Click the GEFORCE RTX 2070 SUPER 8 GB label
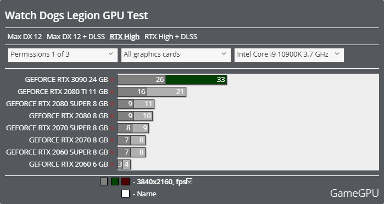This screenshot has height=204, width=384. pos(57,128)
